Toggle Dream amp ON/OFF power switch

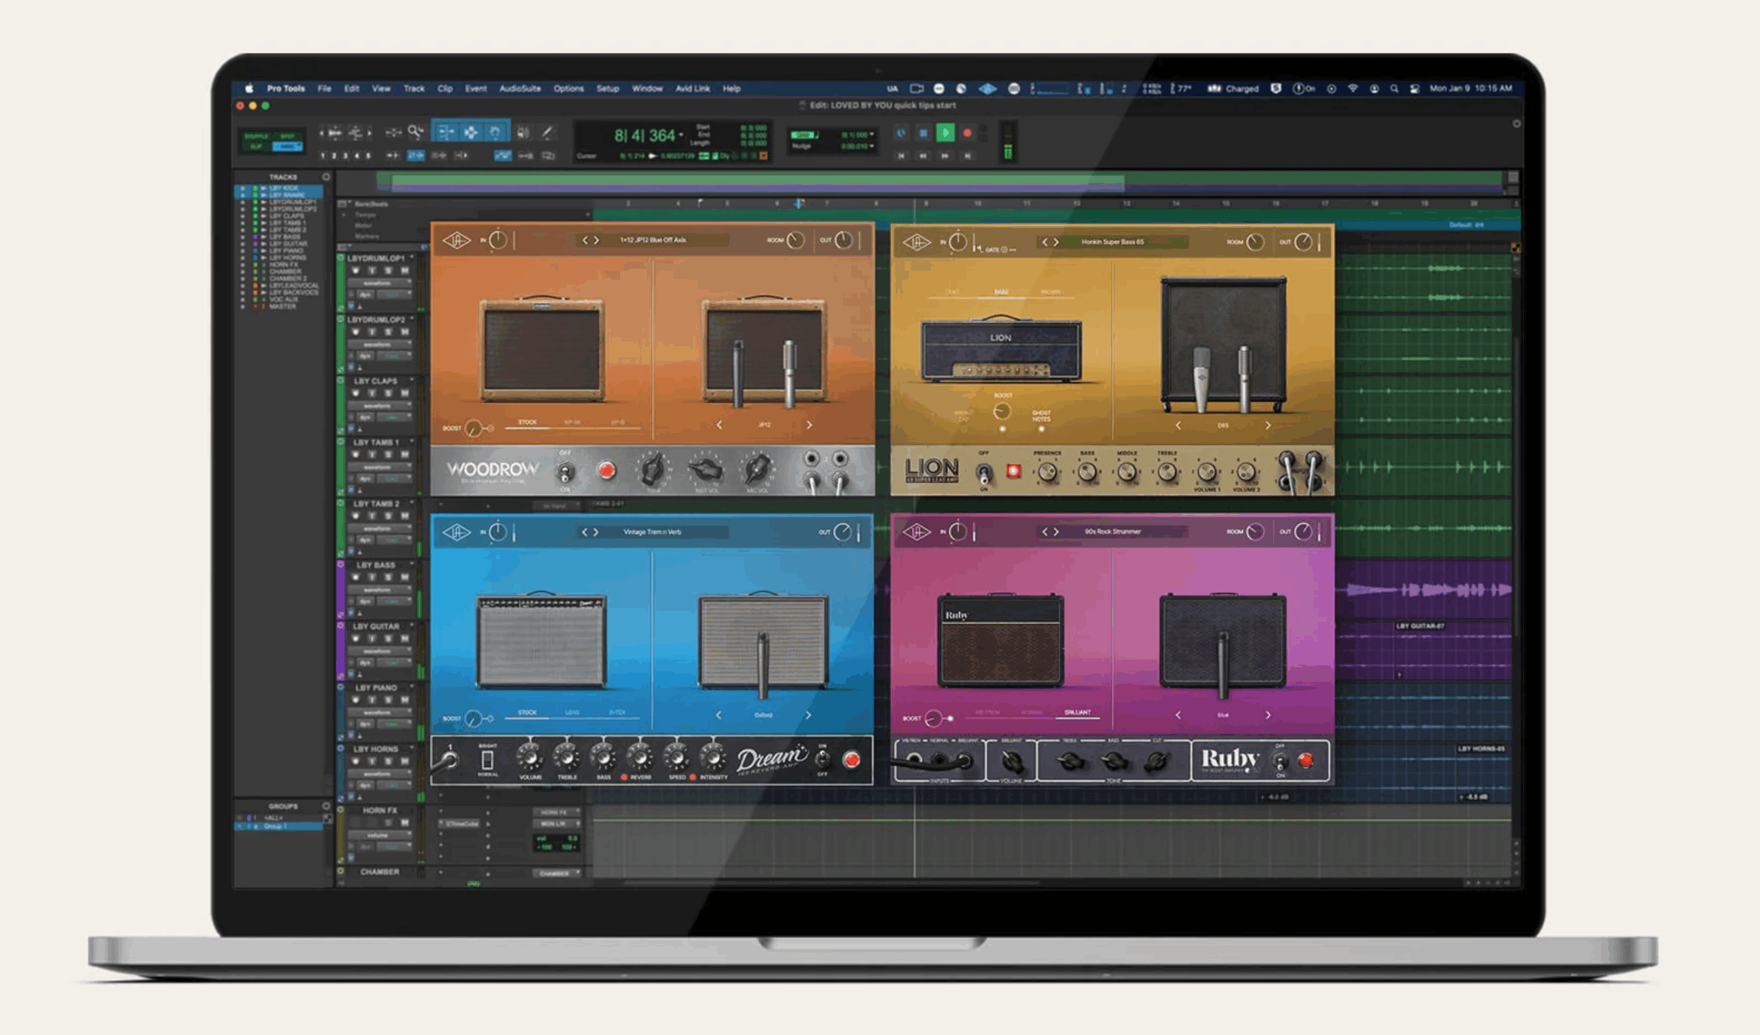pyautogui.click(x=823, y=759)
